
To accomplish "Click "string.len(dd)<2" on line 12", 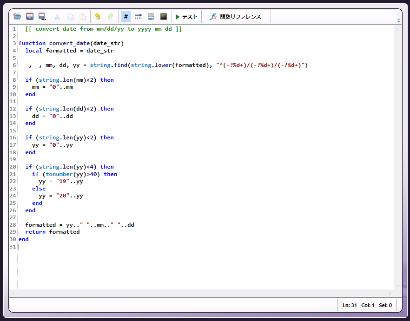I will [66, 109].
